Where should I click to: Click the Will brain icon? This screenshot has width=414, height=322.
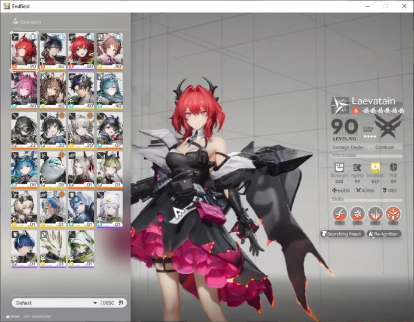394,167
